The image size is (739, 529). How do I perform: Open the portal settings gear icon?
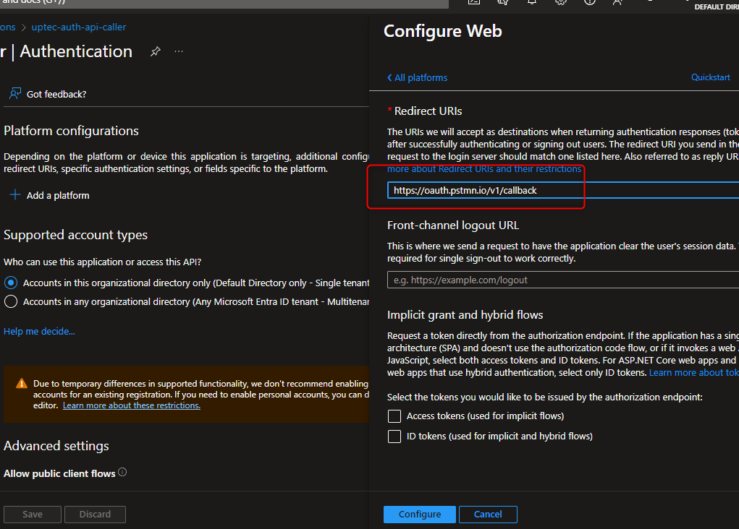pyautogui.click(x=560, y=2)
